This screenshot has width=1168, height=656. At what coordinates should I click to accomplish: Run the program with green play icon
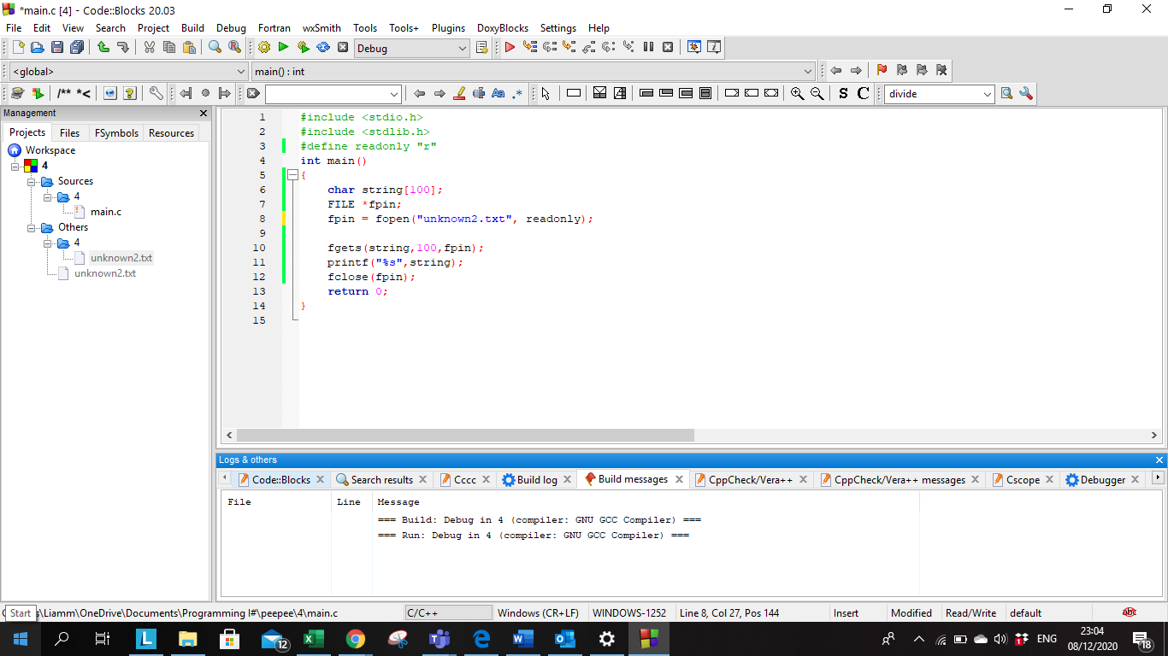click(x=283, y=48)
